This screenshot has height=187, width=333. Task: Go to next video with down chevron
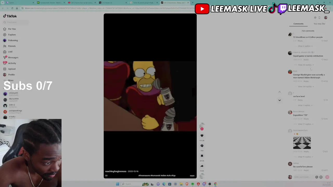click(279, 100)
